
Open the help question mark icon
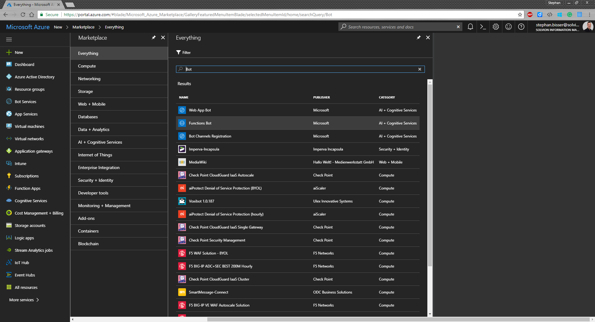pyautogui.click(x=521, y=27)
